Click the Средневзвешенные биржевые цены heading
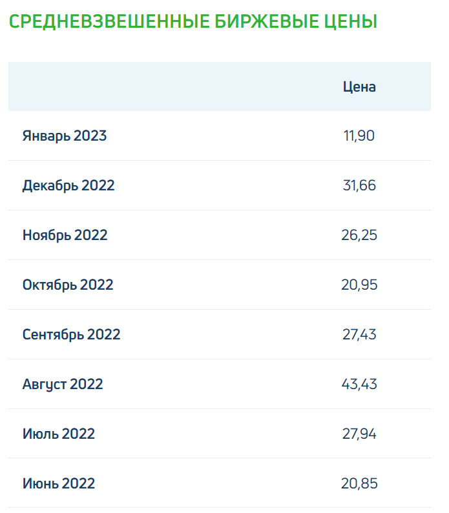This screenshot has width=449, height=513. pyautogui.click(x=193, y=21)
